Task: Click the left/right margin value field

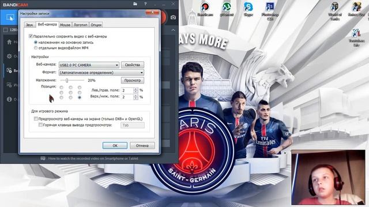Action: tap(127, 90)
